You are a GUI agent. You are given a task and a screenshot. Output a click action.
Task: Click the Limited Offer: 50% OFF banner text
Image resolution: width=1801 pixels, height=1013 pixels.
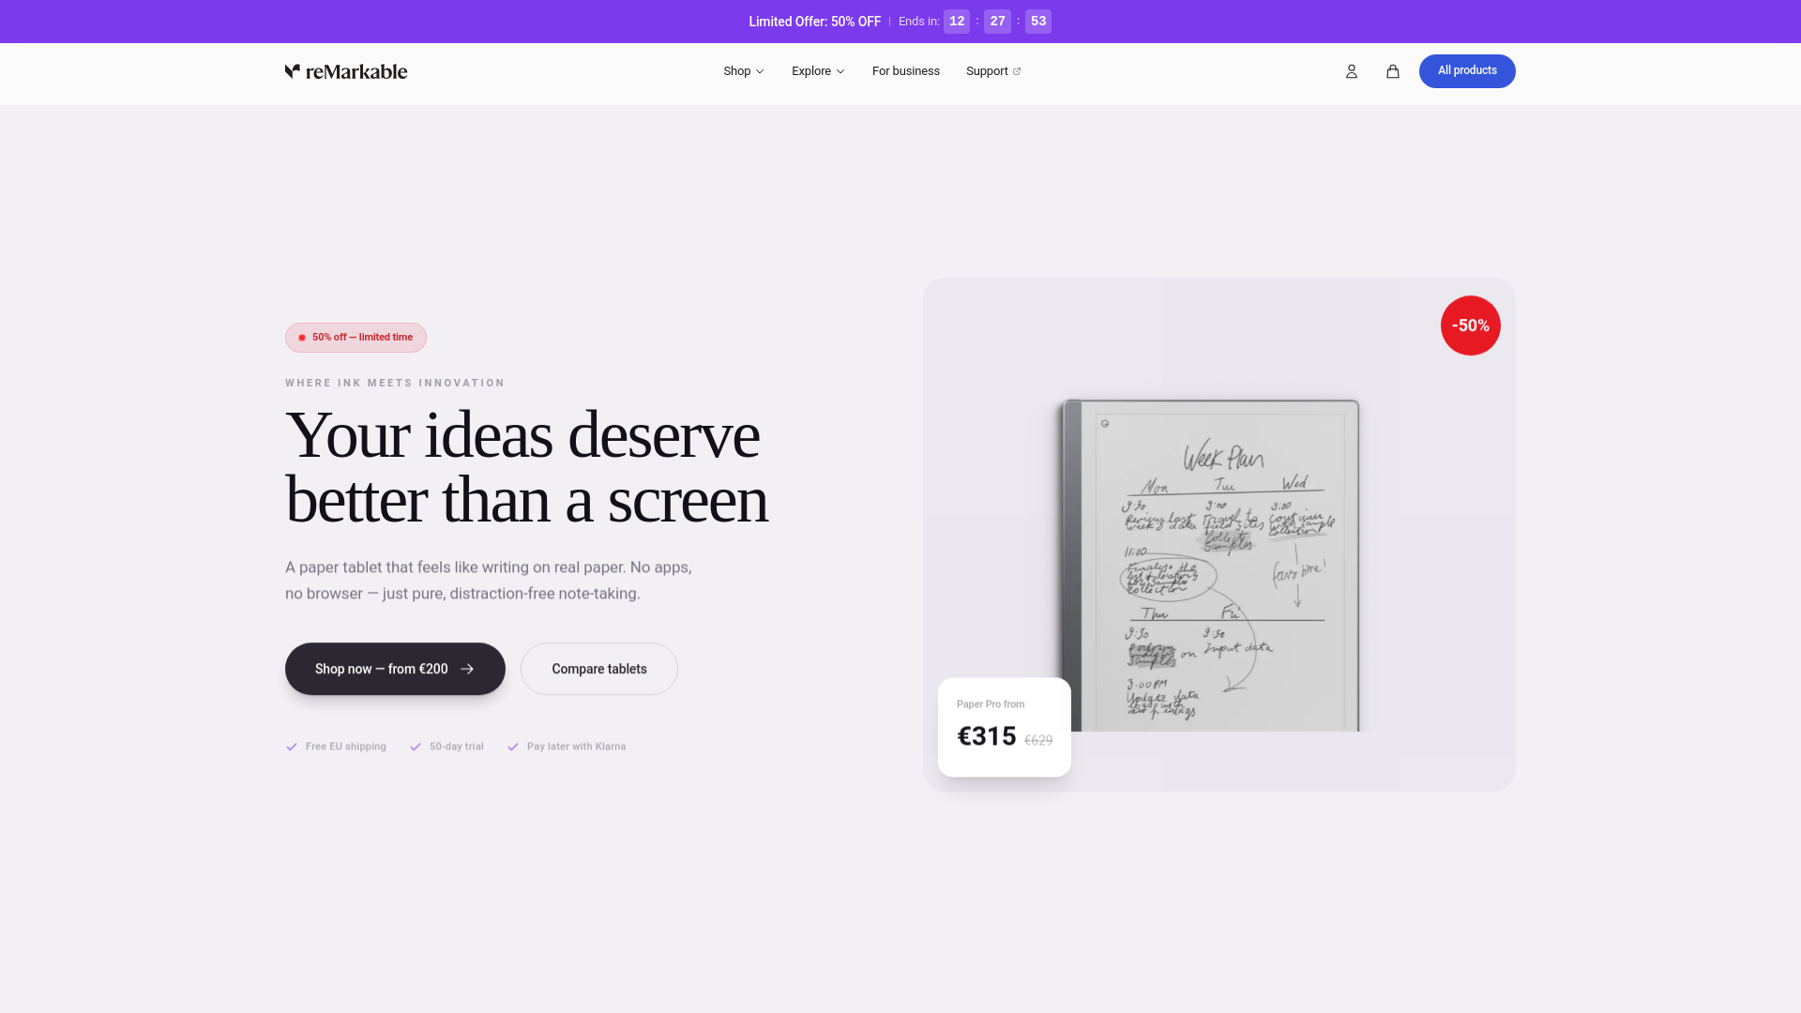tap(814, 22)
